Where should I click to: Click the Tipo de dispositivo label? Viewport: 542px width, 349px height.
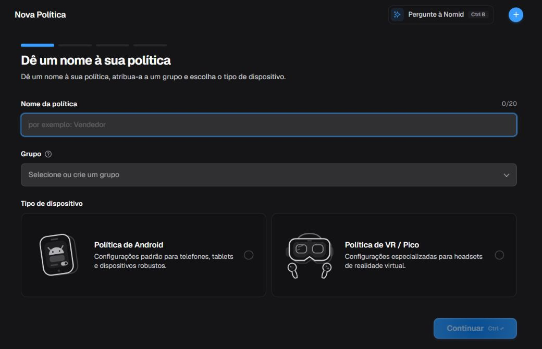tap(52, 204)
